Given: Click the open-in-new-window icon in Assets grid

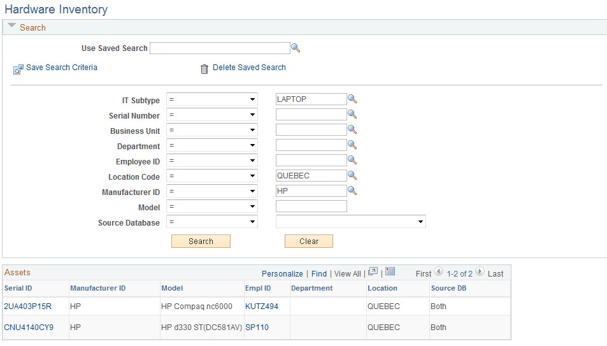Looking at the screenshot, I should (x=373, y=271).
